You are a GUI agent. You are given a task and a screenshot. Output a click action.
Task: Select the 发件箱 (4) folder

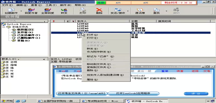click(25, 32)
